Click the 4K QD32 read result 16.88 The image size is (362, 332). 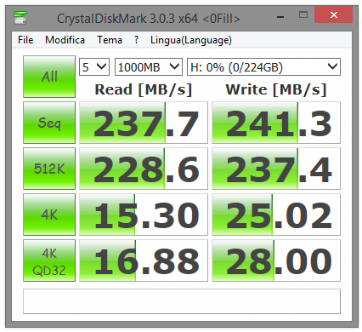(144, 260)
